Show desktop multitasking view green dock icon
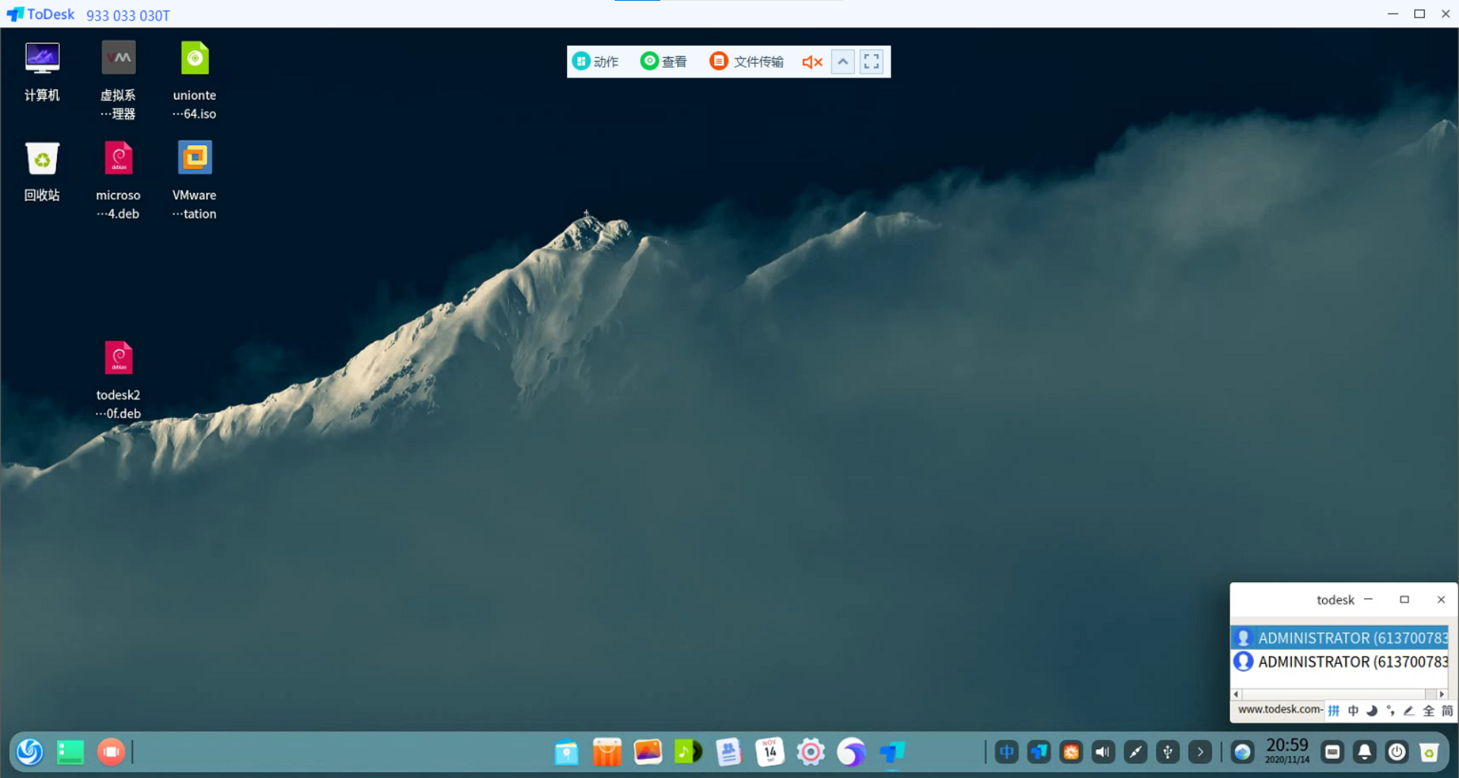 (x=71, y=752)
